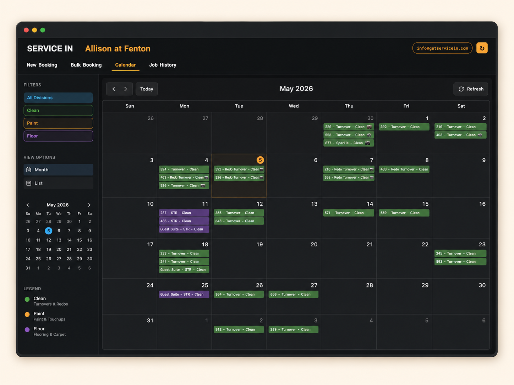Image resolution: width=514 pixels, height=385 pixels.
Task: Open 233 - Turnover - Clean event
Action: [x=184, y=253]
